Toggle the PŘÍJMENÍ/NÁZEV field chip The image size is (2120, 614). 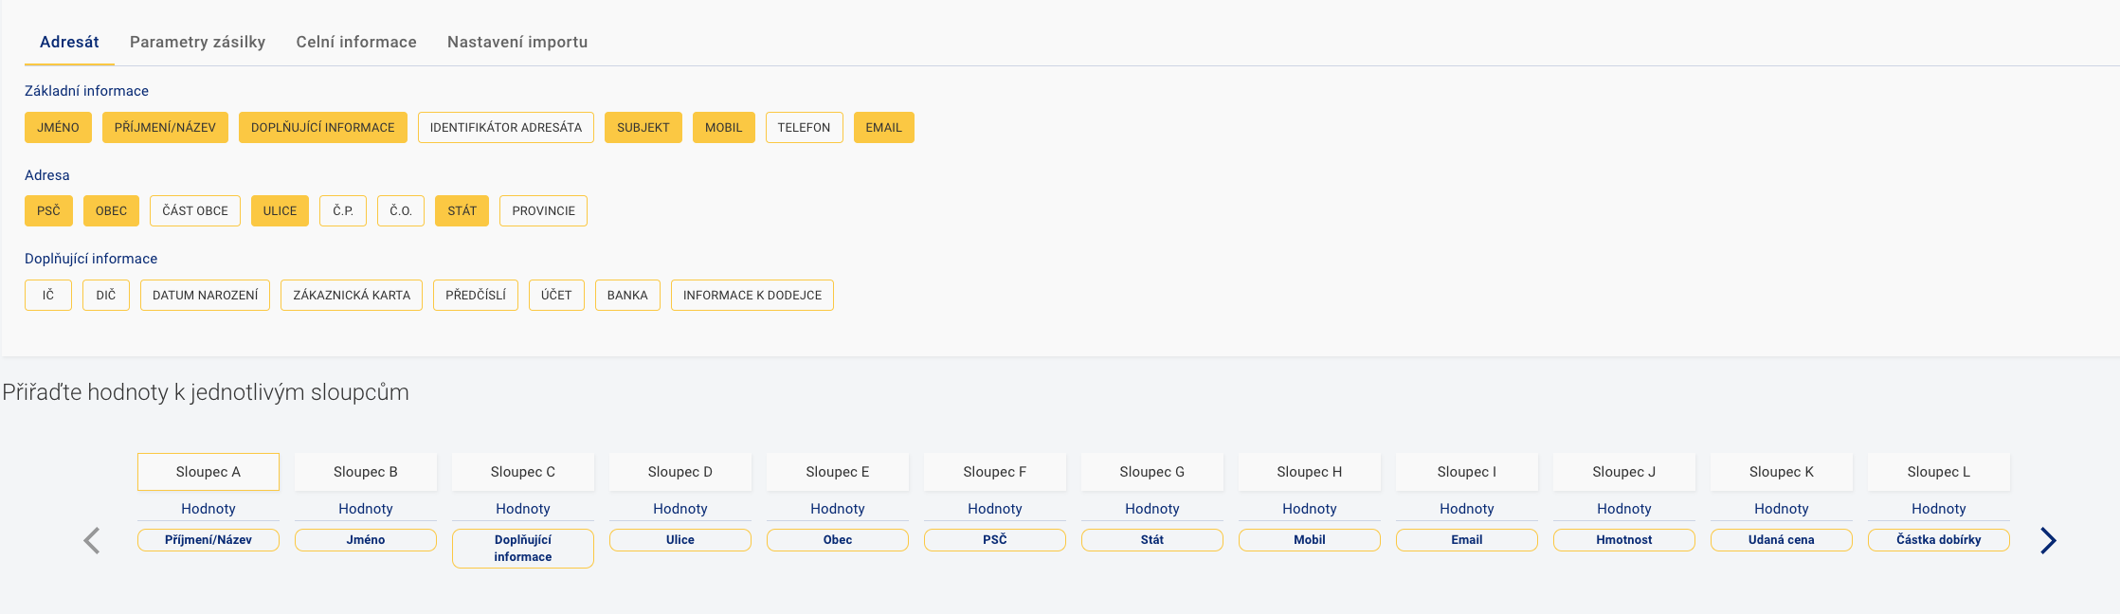[x=165, y=127]
